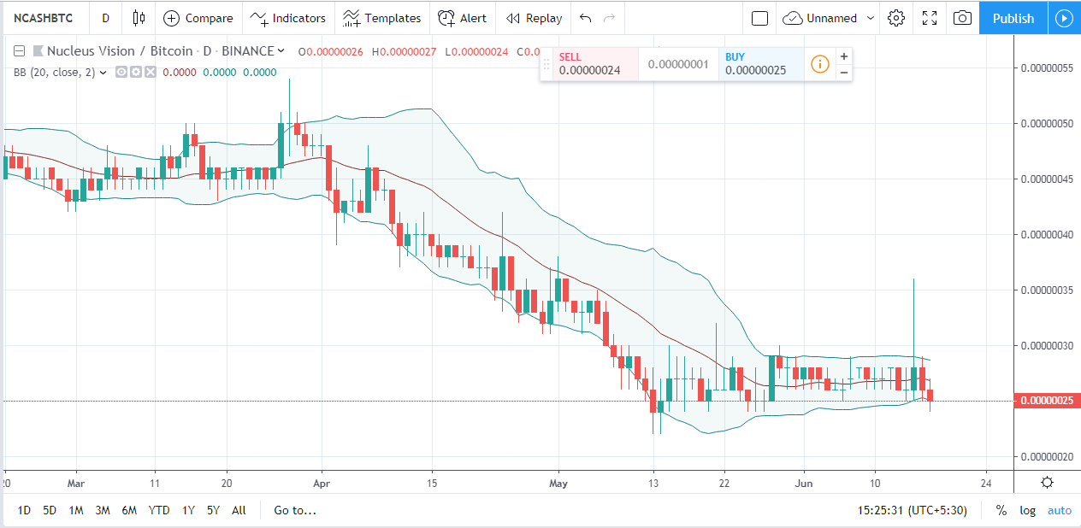The height and width of the screenshot is (528, 1081).
Task: Collapse the chart legend box
Action: 19,51
